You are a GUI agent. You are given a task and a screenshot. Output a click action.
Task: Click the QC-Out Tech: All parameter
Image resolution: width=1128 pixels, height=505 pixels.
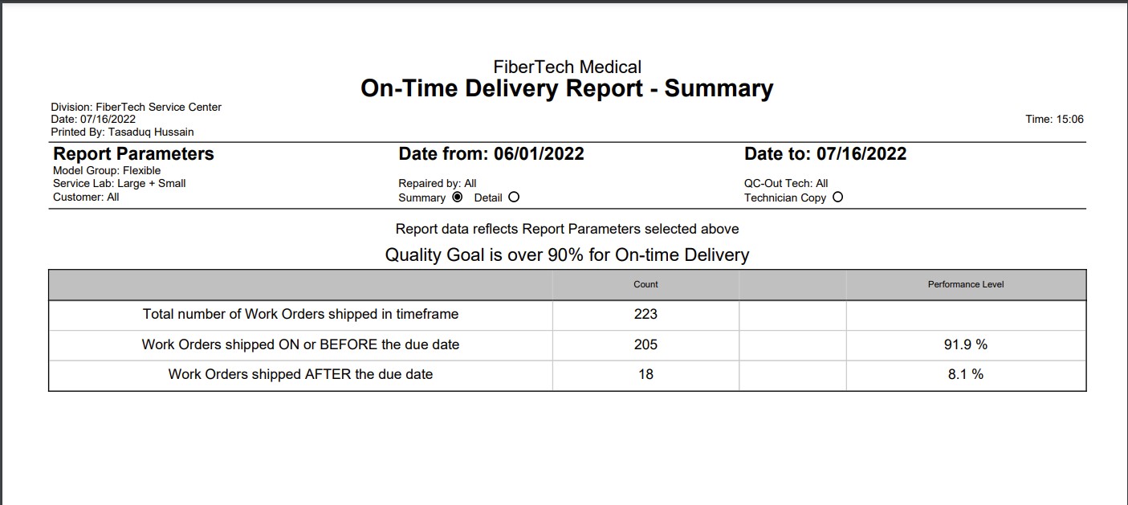point(786,183)
